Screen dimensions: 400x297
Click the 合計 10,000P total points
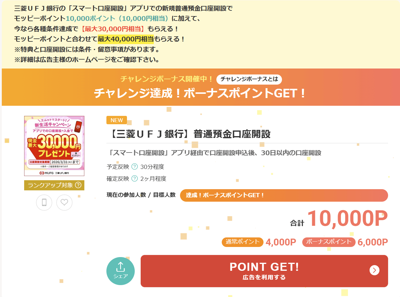[x=339, y=219]
